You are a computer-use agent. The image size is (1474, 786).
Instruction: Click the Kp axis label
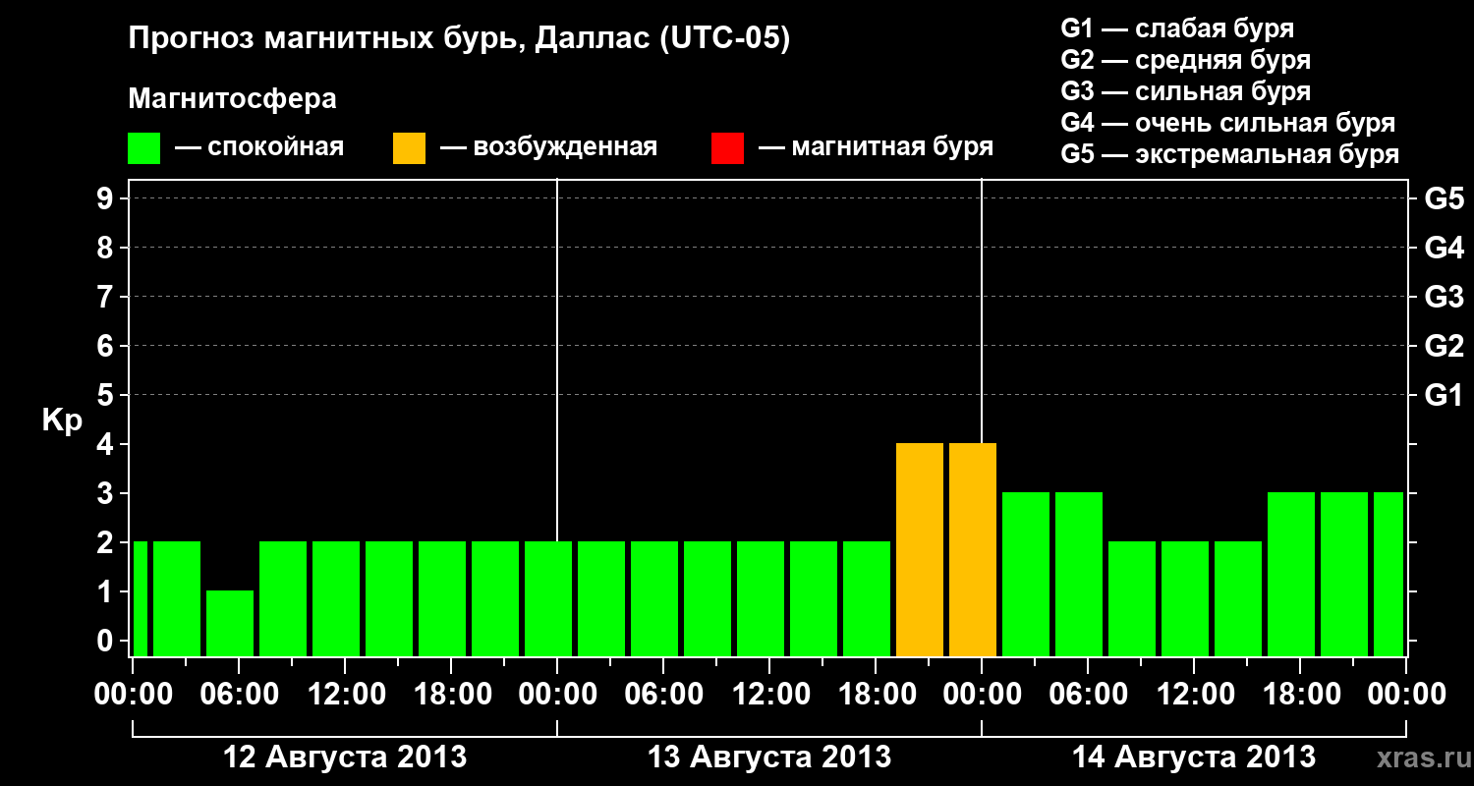pos(62,421)
